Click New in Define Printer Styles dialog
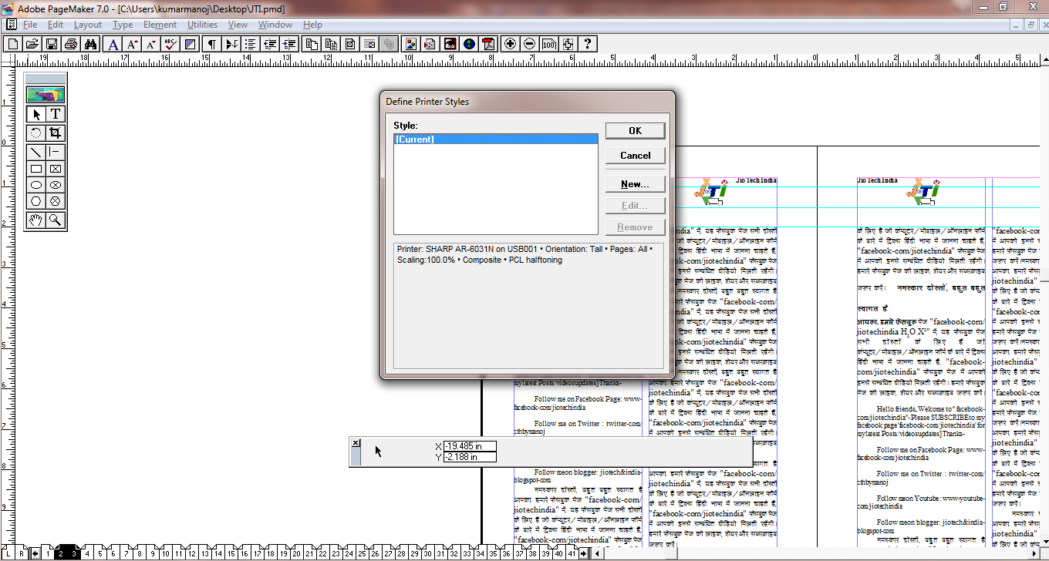 (x=635, y=183)
